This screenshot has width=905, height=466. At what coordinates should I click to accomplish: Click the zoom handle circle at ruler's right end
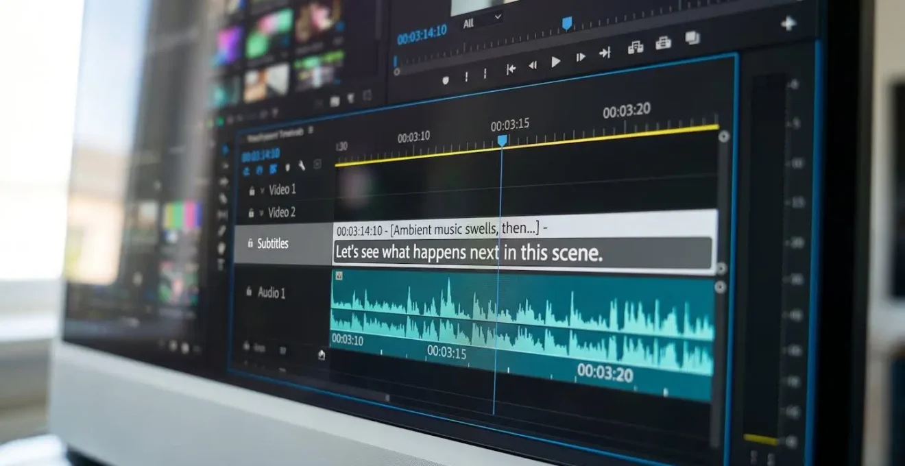coord(723,137)
